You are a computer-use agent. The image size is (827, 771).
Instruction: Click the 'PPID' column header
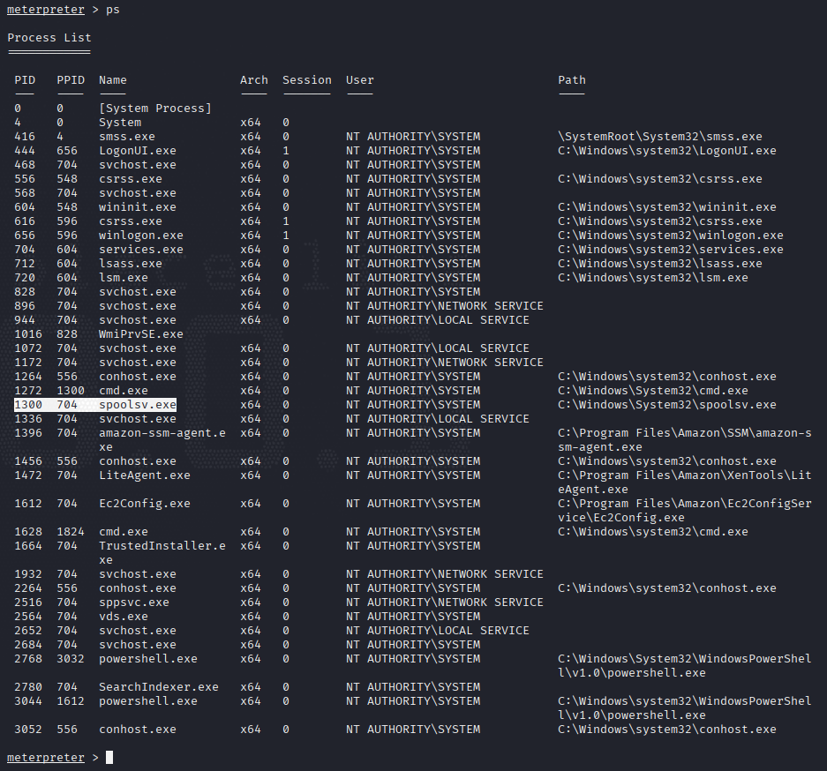point(71,80)
